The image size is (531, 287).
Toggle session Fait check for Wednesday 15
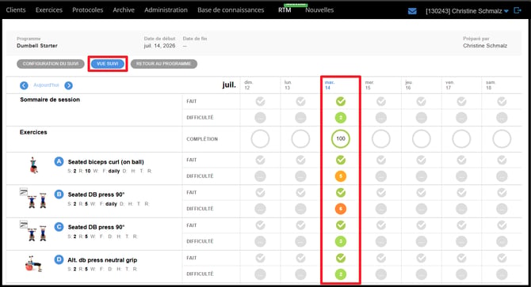(x=381, y=101)
